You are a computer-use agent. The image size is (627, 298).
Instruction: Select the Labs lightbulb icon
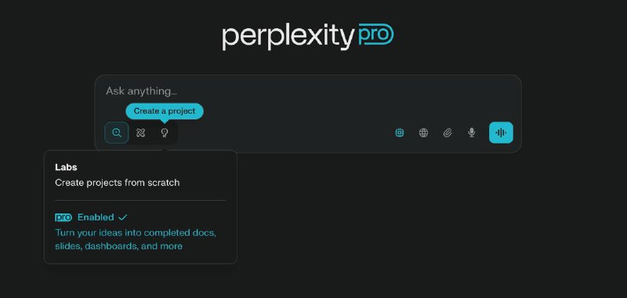click(165, 133)
